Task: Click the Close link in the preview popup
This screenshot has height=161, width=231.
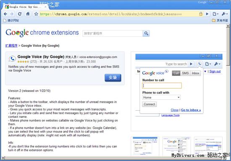Action: click(x=175, y=110)
